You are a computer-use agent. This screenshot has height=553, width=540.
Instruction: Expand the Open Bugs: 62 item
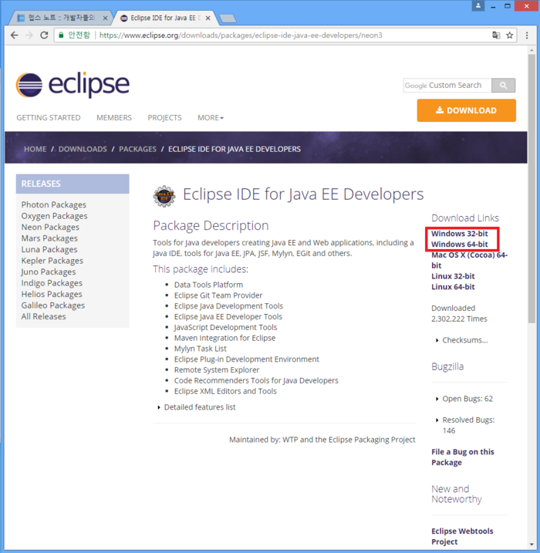click(464, 399)
